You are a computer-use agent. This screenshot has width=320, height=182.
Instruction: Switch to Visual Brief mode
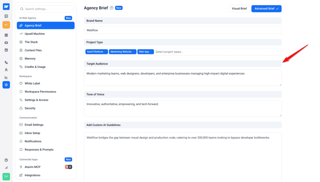point(239,8)
